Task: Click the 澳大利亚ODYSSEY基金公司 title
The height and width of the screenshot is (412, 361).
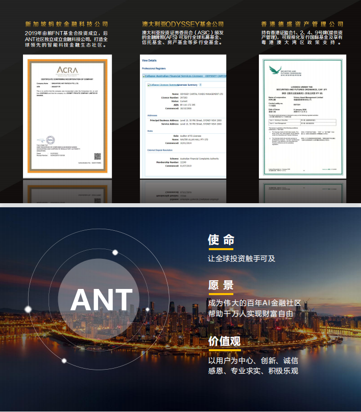Action: pyautogui.click(x=183, y=24)
